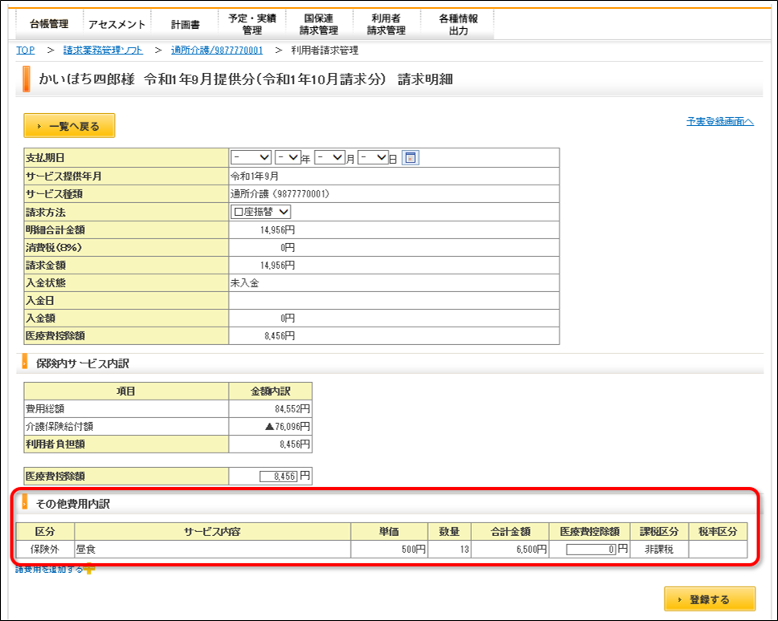Select the 500円 unit price cell

(389, 549)
